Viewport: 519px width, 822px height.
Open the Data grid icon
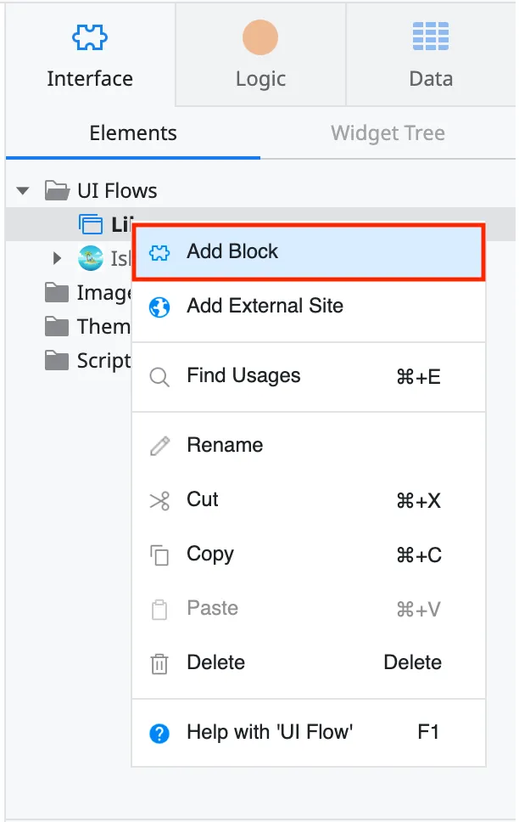point(431,37)
